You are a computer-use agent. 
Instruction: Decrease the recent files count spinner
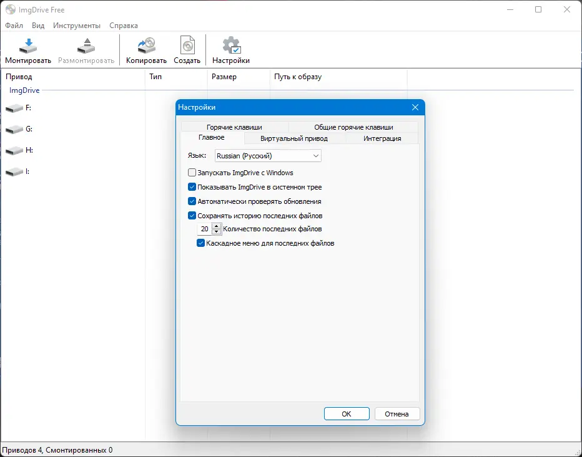point(217,232)
